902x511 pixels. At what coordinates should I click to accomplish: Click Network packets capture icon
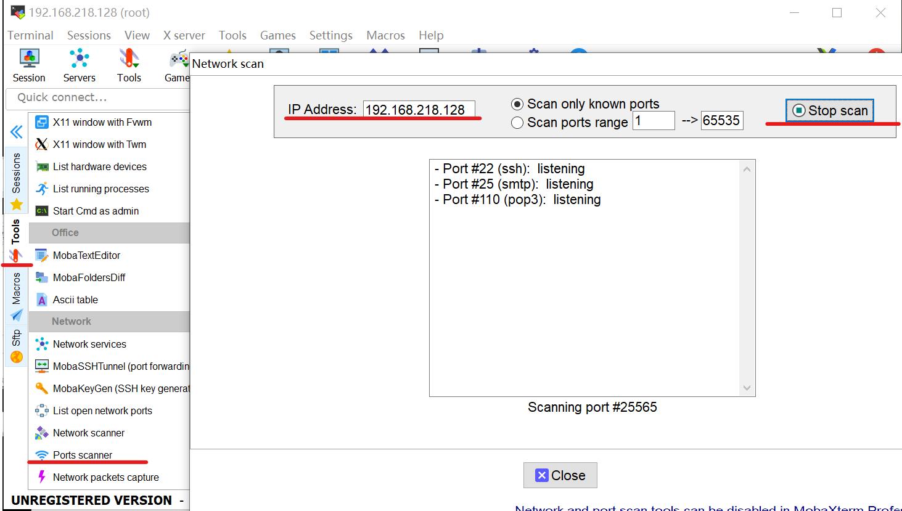click(x=41, y=477)
